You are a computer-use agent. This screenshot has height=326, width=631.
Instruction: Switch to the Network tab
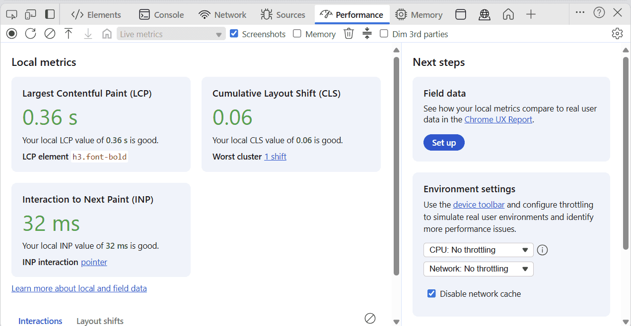(222, 14)
